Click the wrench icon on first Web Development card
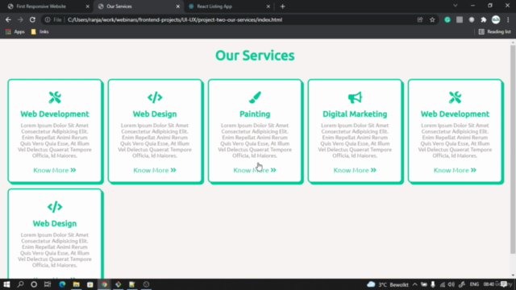Viewport: 516px width, 290px height. pos(55,97)
